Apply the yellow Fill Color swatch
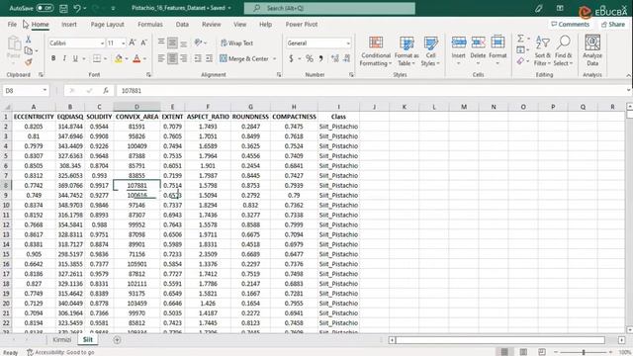This screenshot has height=356, width=633. 119,59
